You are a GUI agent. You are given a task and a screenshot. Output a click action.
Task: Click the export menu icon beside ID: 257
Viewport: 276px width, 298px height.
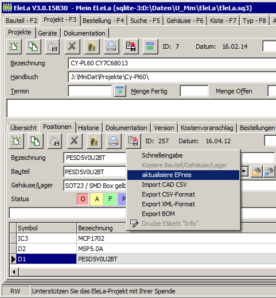[133, 141]
